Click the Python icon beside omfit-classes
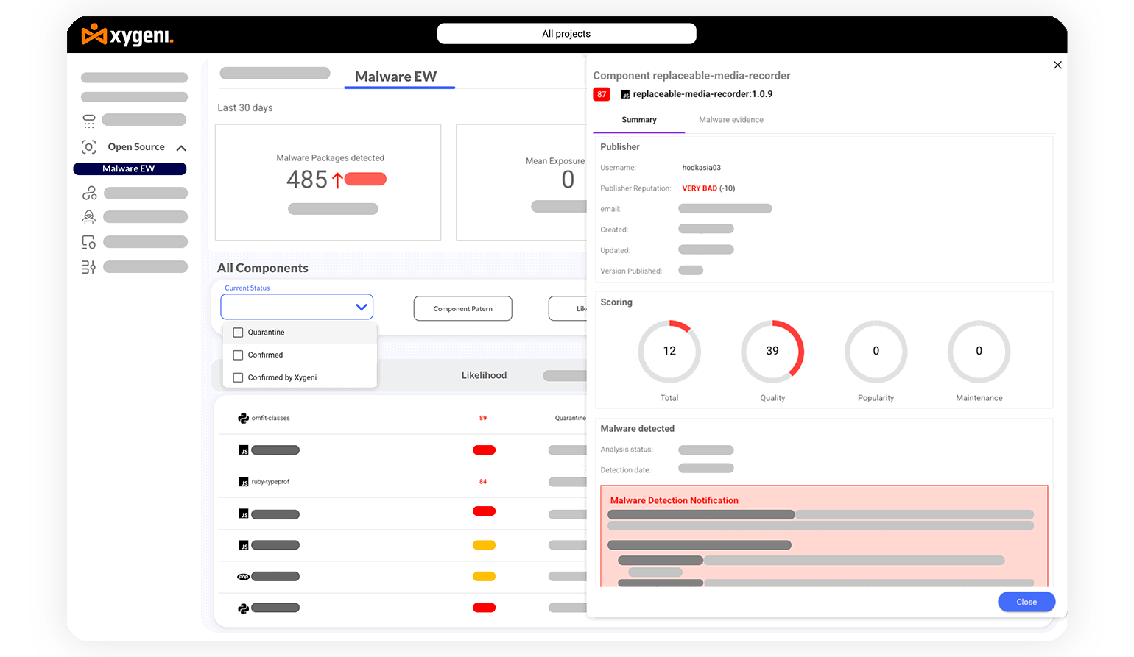The height and width of the screenshot is (657, 1134). [243, 418]
